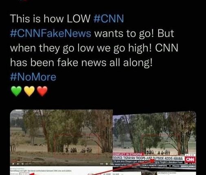Select the tweet's main text
This screenshot has height=175, width=206.
(94, 48)
